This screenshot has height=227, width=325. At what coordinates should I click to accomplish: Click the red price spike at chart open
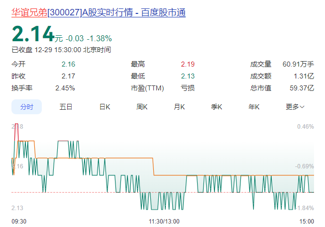pyautogui.click(x=16, y=132)
